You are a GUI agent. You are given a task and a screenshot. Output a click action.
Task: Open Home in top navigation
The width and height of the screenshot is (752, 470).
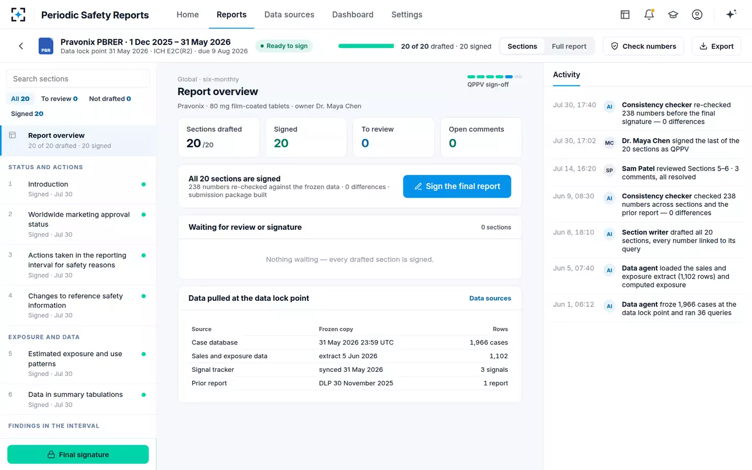tap(187, 15)
